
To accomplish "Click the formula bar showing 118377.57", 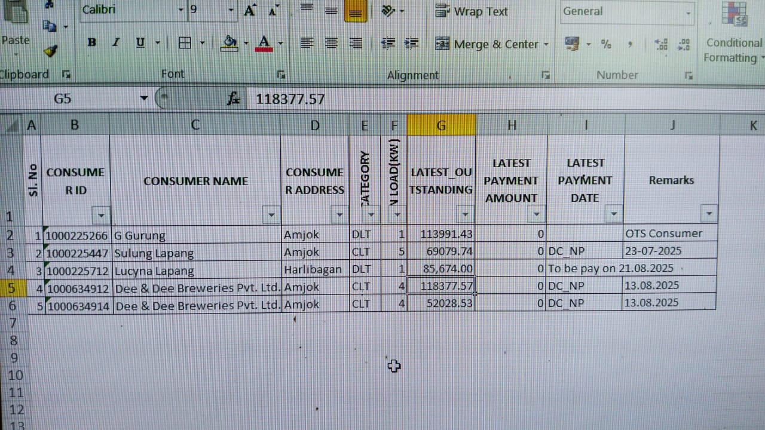I will [x=505, y=99].
